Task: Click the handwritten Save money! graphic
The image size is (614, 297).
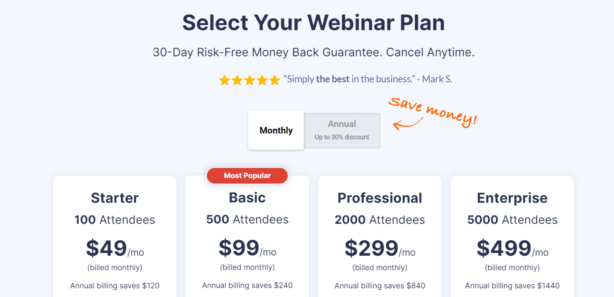Action: point(433,112)
